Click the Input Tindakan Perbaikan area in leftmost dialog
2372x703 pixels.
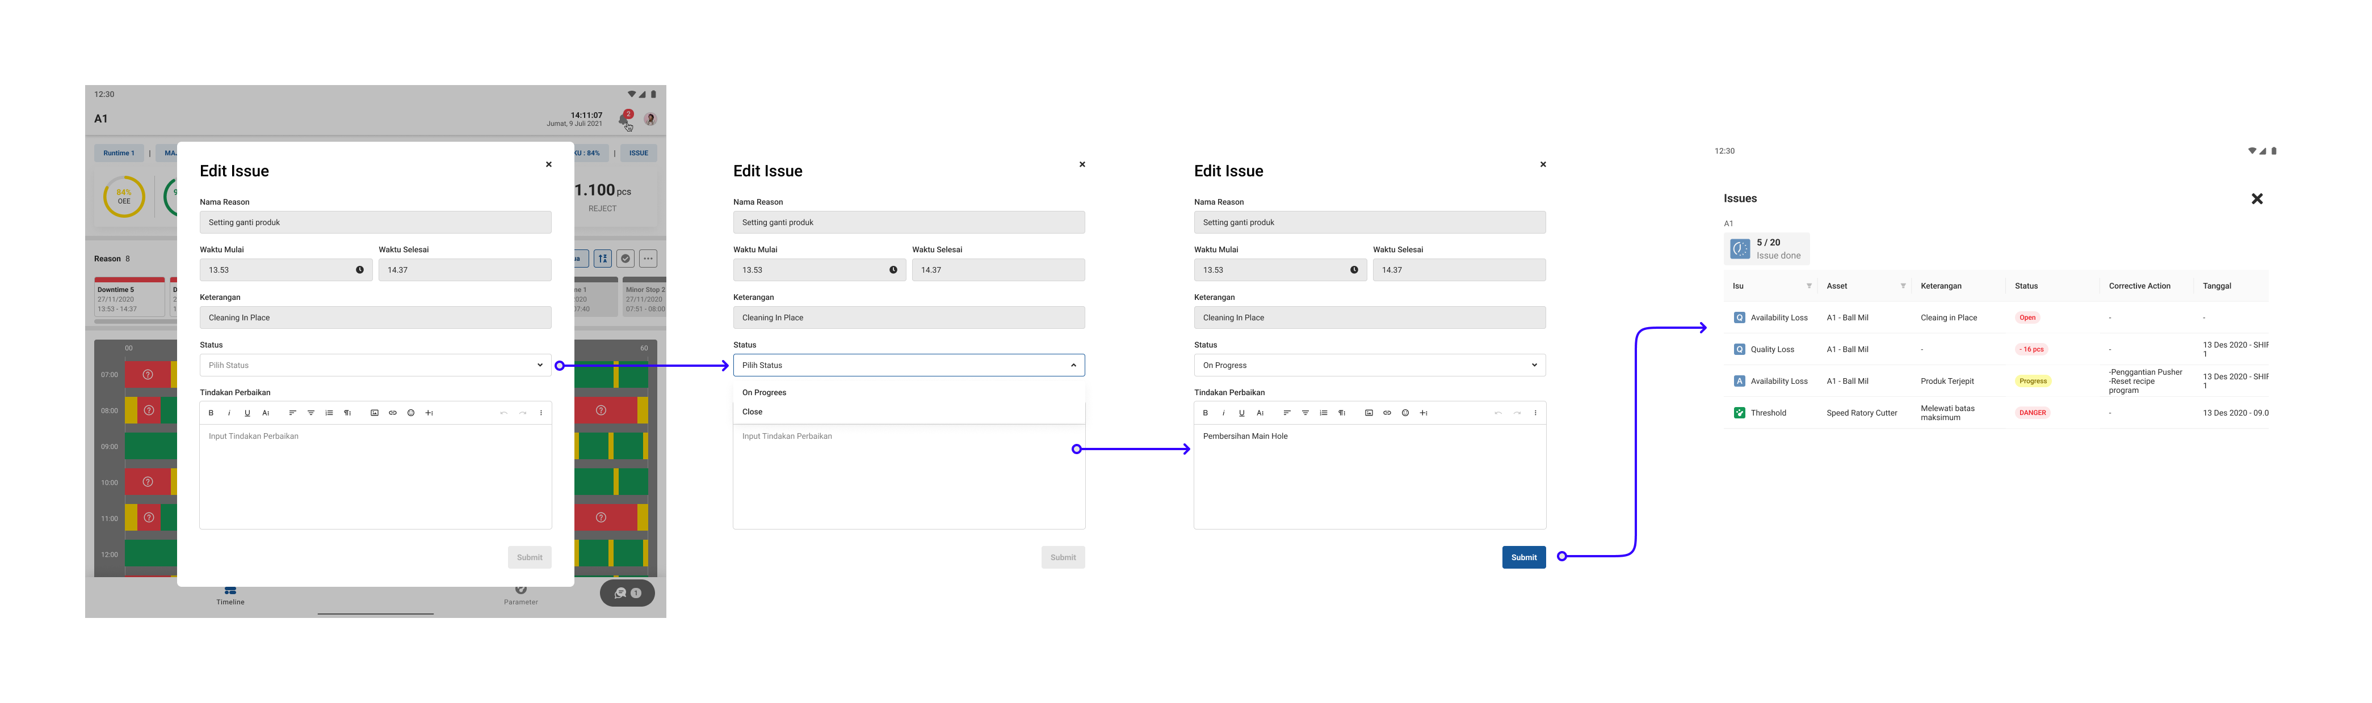[x=376, y=476]
